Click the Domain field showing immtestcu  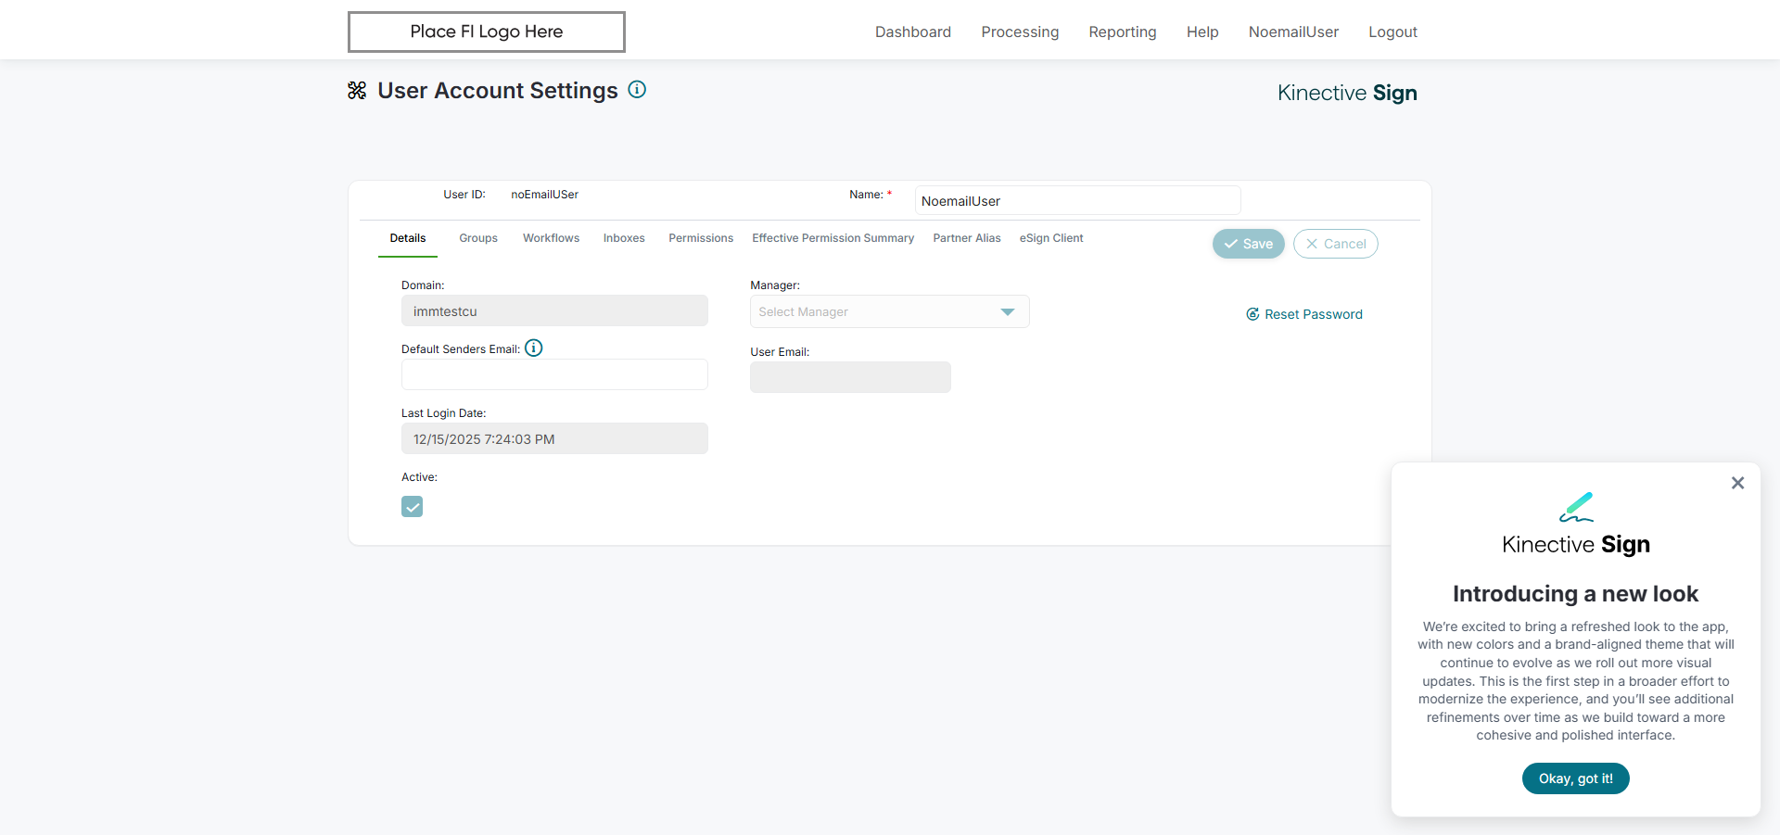click(554, 310)
